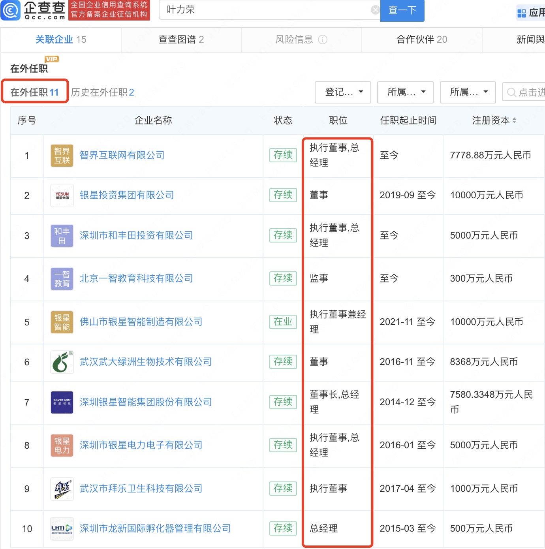Open 银星智能 company logo
This screenshot has height=549, width=545.
point(62,322)
